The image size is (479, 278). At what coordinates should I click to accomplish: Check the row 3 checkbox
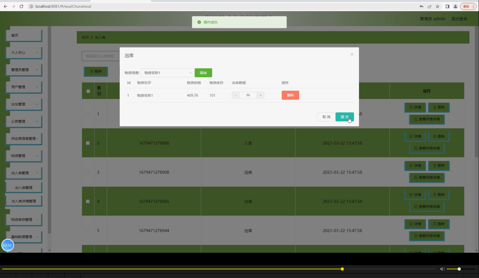88,172
